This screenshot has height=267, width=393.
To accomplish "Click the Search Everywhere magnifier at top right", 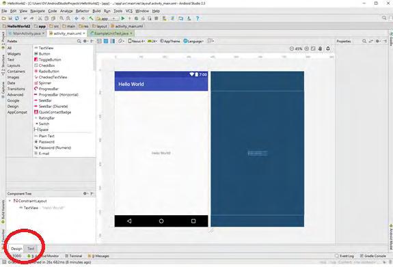I will (384, 18).
